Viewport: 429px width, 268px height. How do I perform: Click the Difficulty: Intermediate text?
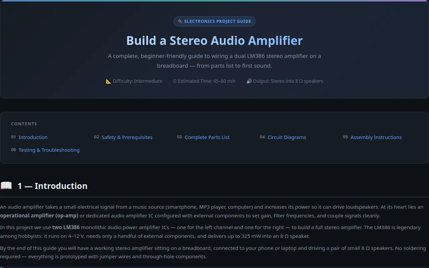[137, 81]
